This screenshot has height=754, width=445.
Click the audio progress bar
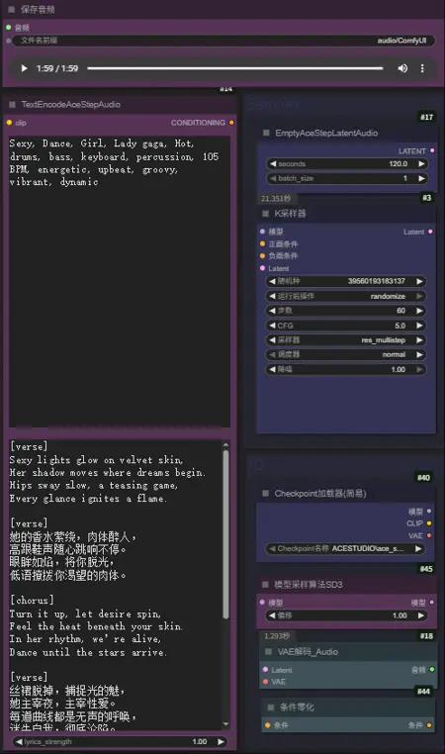click(235, 68)
